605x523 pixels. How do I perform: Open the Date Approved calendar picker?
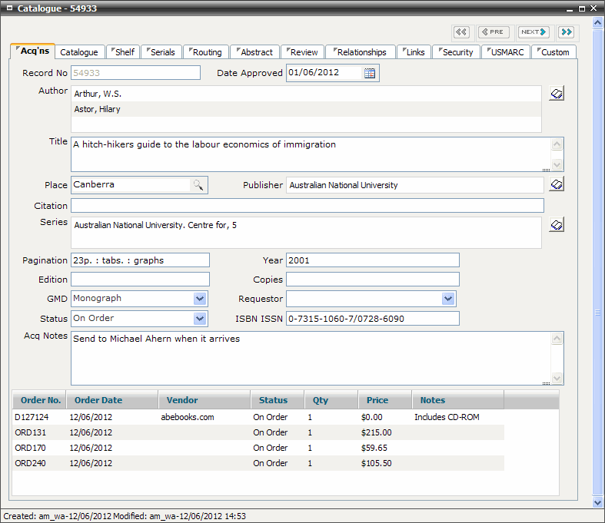pyautogui.click(x=370, y=73)
